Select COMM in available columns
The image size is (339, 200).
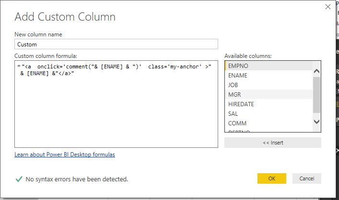coord(269,123)
